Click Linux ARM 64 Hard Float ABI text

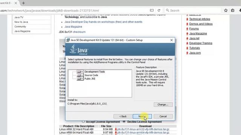pos(76,132)
